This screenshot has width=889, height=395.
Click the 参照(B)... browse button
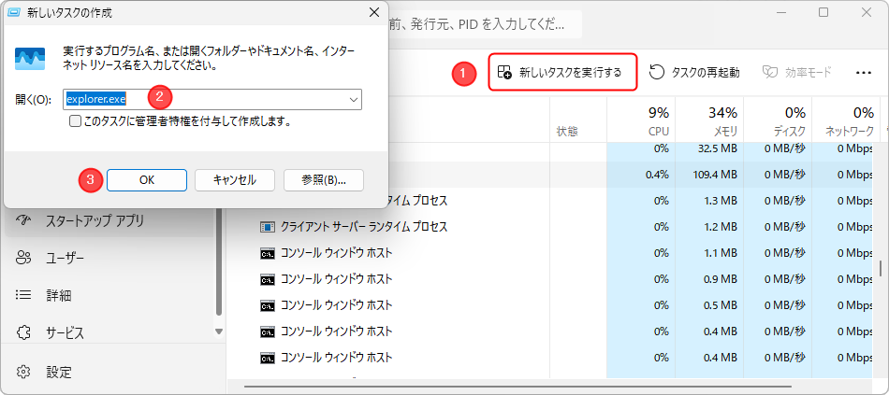tap(324, 180)
